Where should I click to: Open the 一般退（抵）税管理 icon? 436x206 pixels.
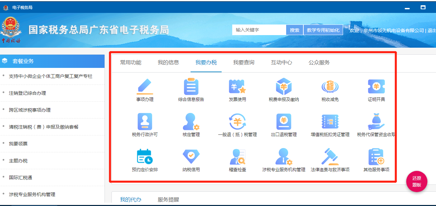pos(238,122)
